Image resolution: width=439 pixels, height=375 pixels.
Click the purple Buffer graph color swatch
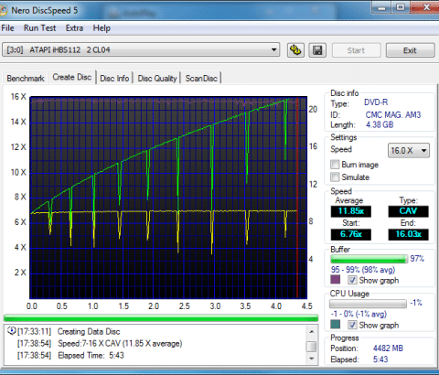(335, 280)
